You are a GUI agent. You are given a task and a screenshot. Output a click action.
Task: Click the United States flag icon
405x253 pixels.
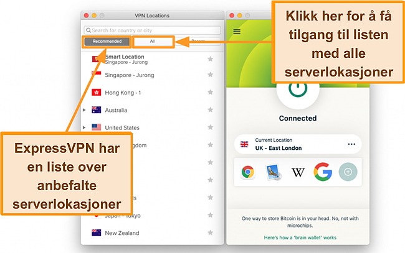97,127
